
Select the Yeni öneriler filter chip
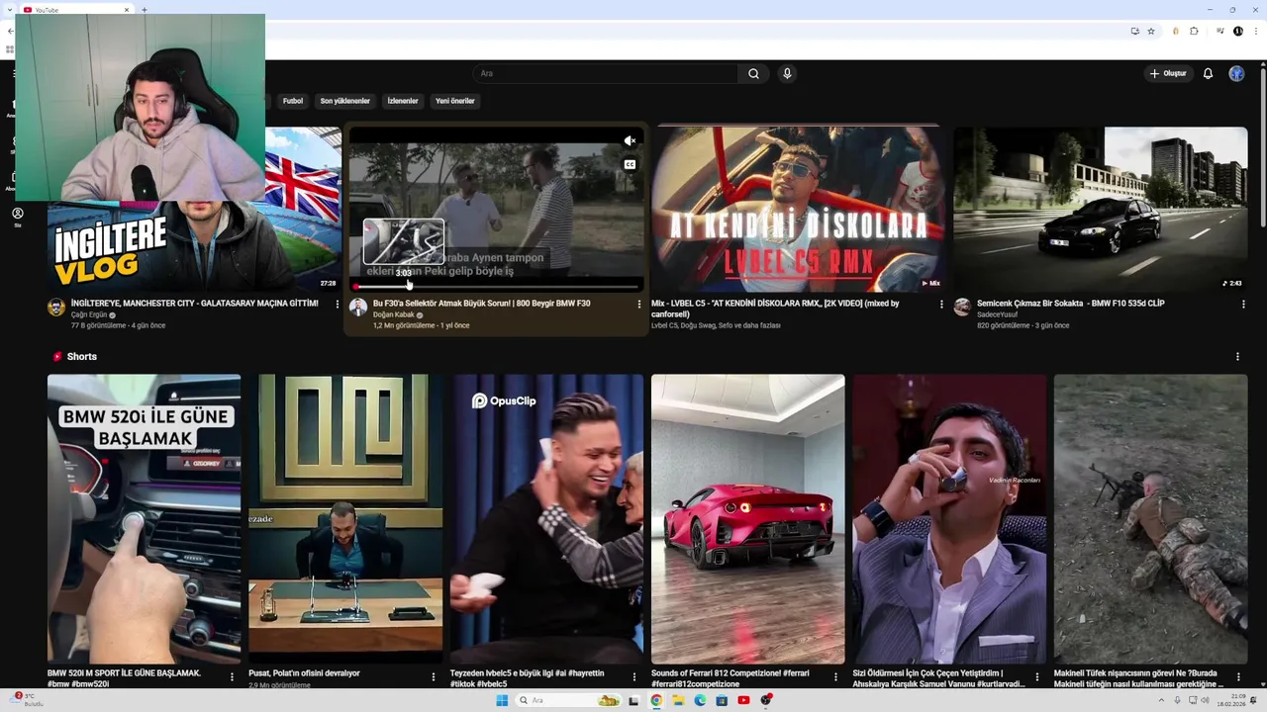[455, 101]
